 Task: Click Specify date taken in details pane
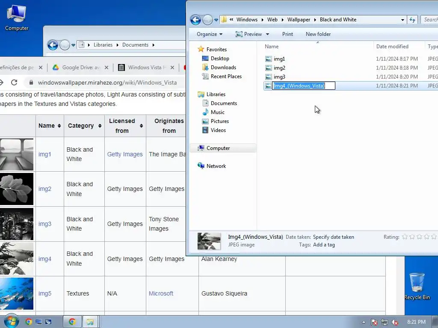coord(333,237)
